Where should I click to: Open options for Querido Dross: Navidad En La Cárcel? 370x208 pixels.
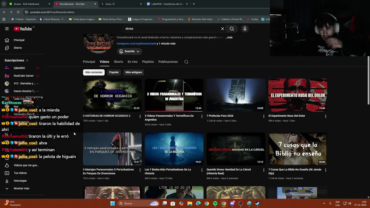click(x=264, y=170)
